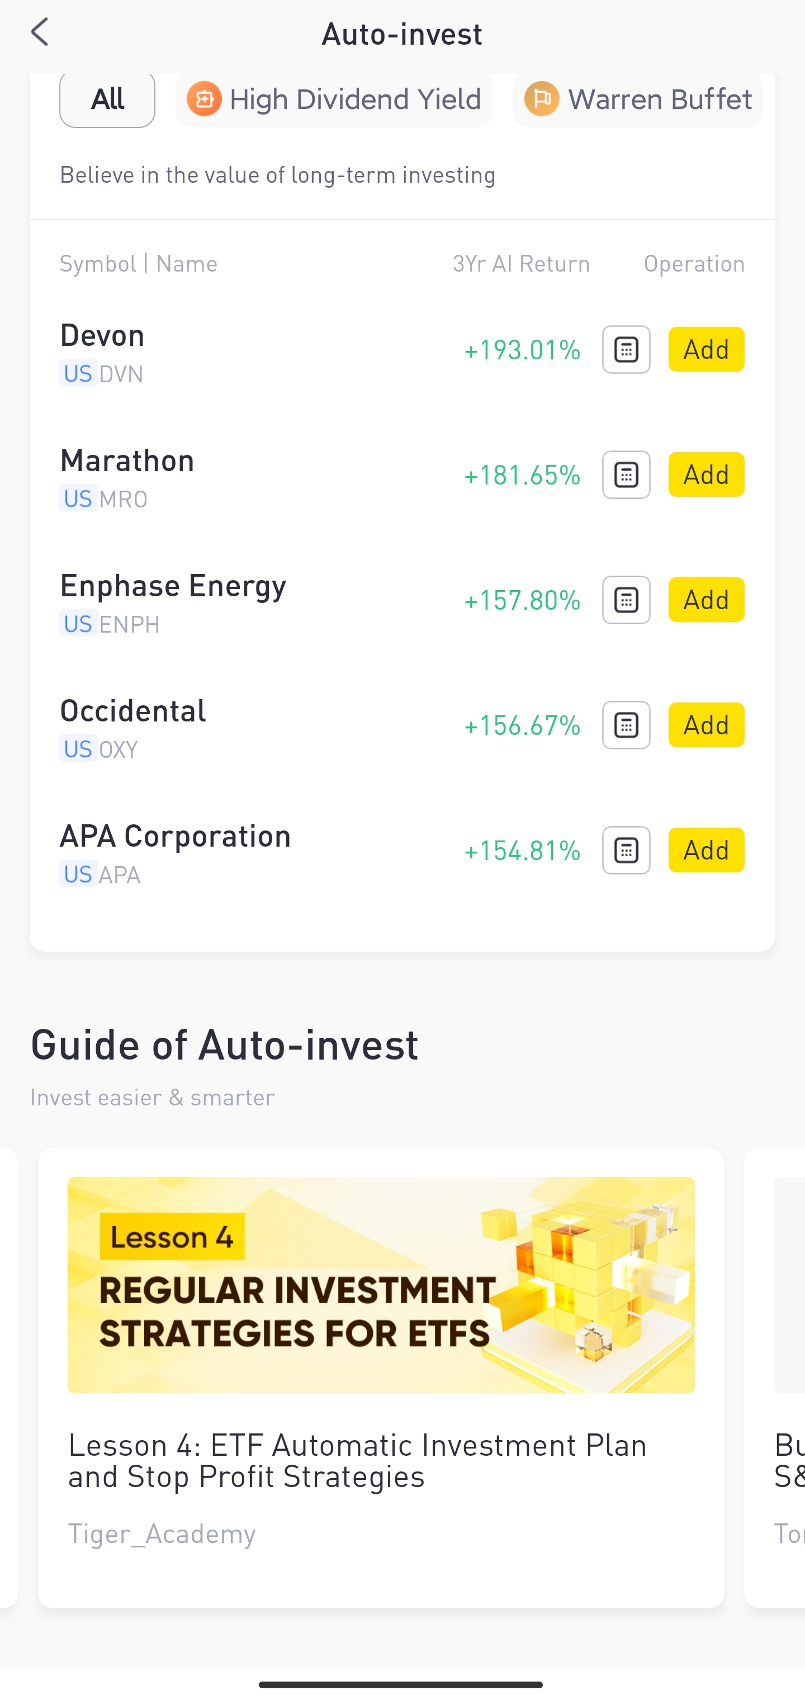Open the calculator icon for Marathon
Screen dimensions: 805x1700
click(626, 475)
